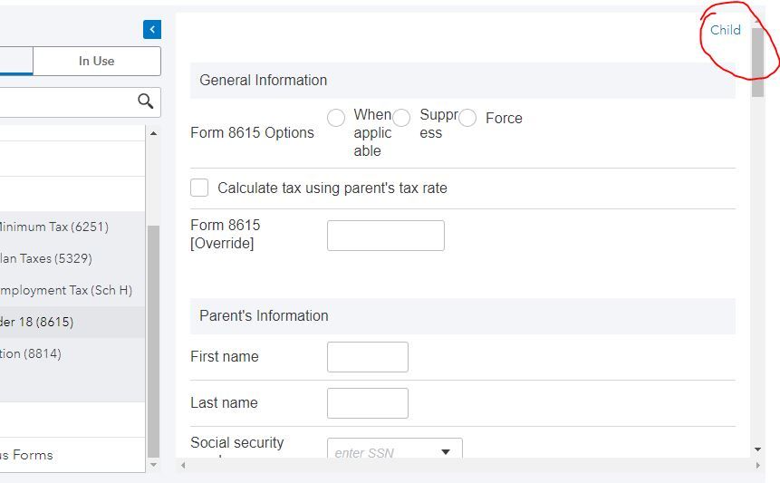Click the parent's First name field
This screenshot has height=483, width=780.
tap(367, 357)
